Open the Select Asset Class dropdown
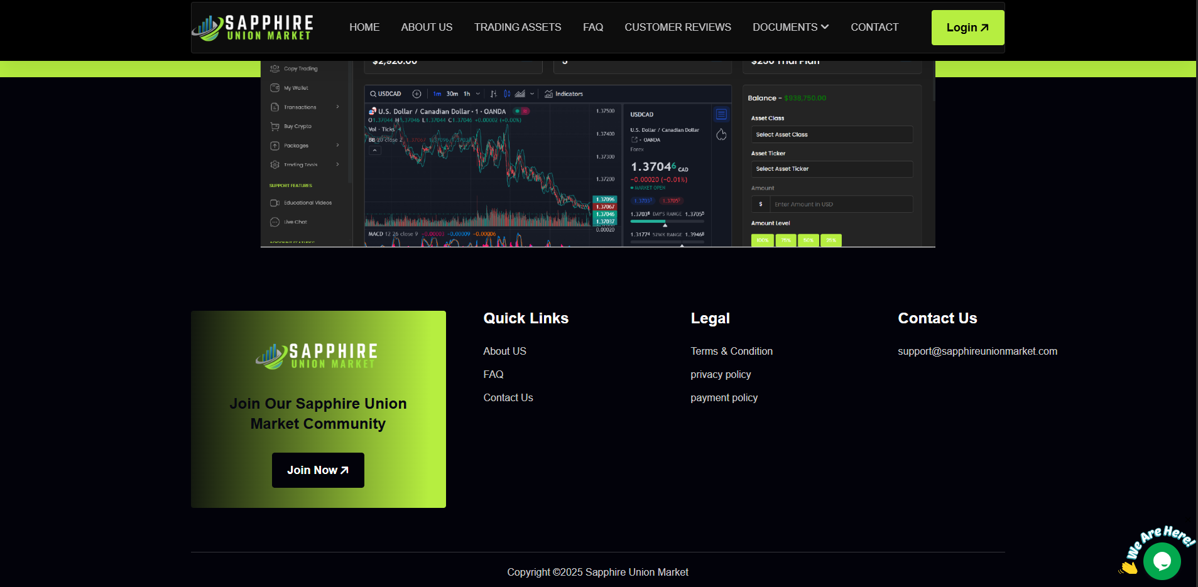 tap(831, 134)
